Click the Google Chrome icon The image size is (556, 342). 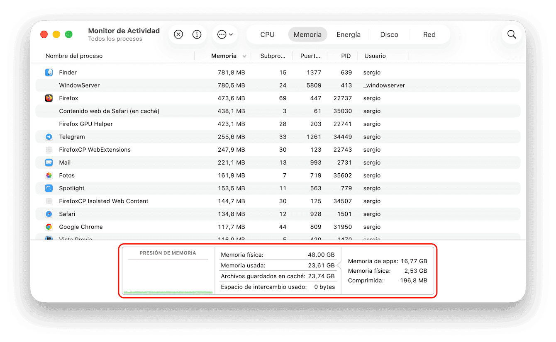[x=49, y=227]
